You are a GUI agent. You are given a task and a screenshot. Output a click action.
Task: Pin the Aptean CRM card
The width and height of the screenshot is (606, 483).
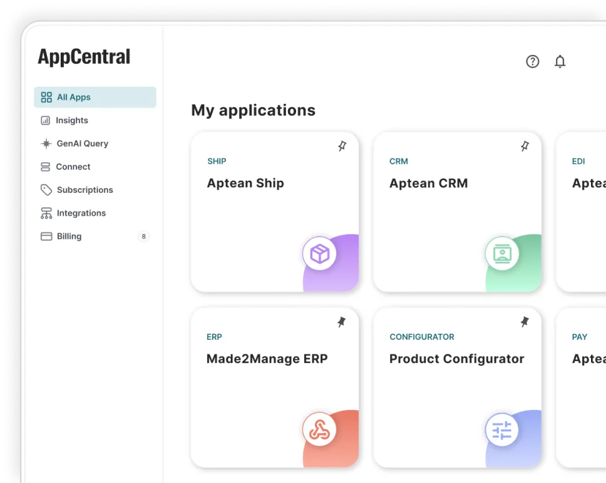coord(525,146)
